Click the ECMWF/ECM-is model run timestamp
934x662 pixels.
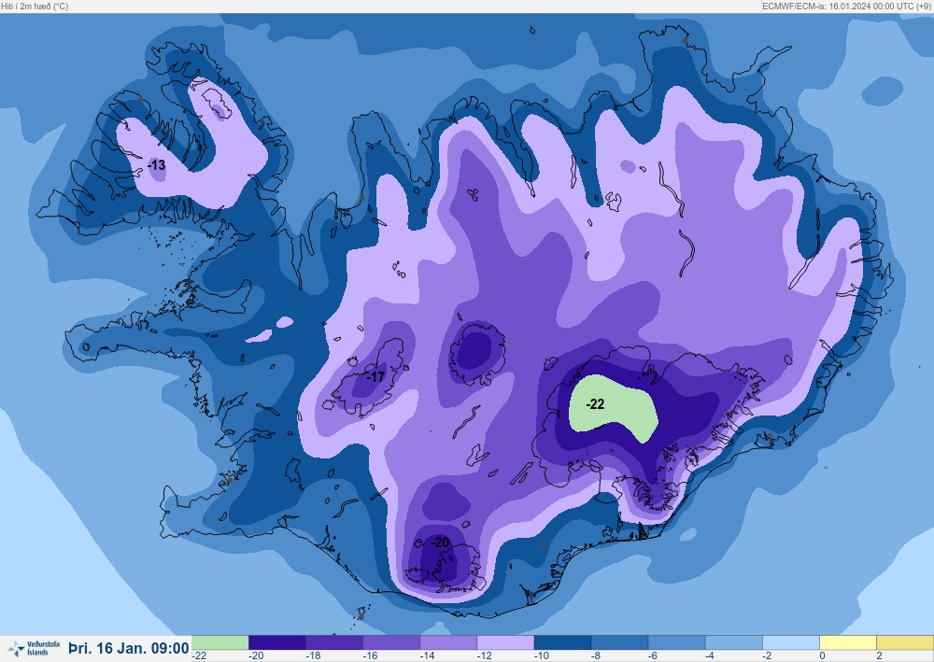pos(847,6)
